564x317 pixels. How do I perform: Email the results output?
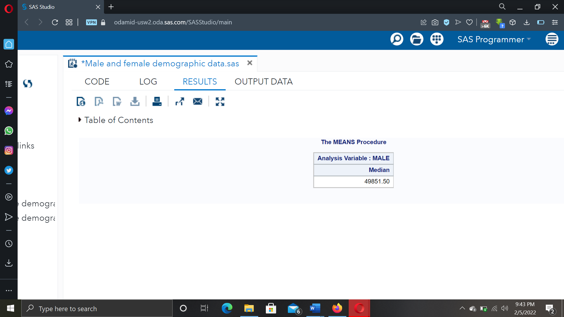point(197,101)
